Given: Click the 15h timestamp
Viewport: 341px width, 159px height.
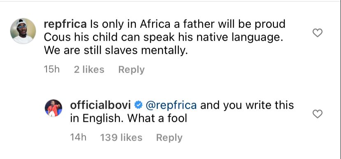Looking at the screenshot, I should tap(51, 70).
